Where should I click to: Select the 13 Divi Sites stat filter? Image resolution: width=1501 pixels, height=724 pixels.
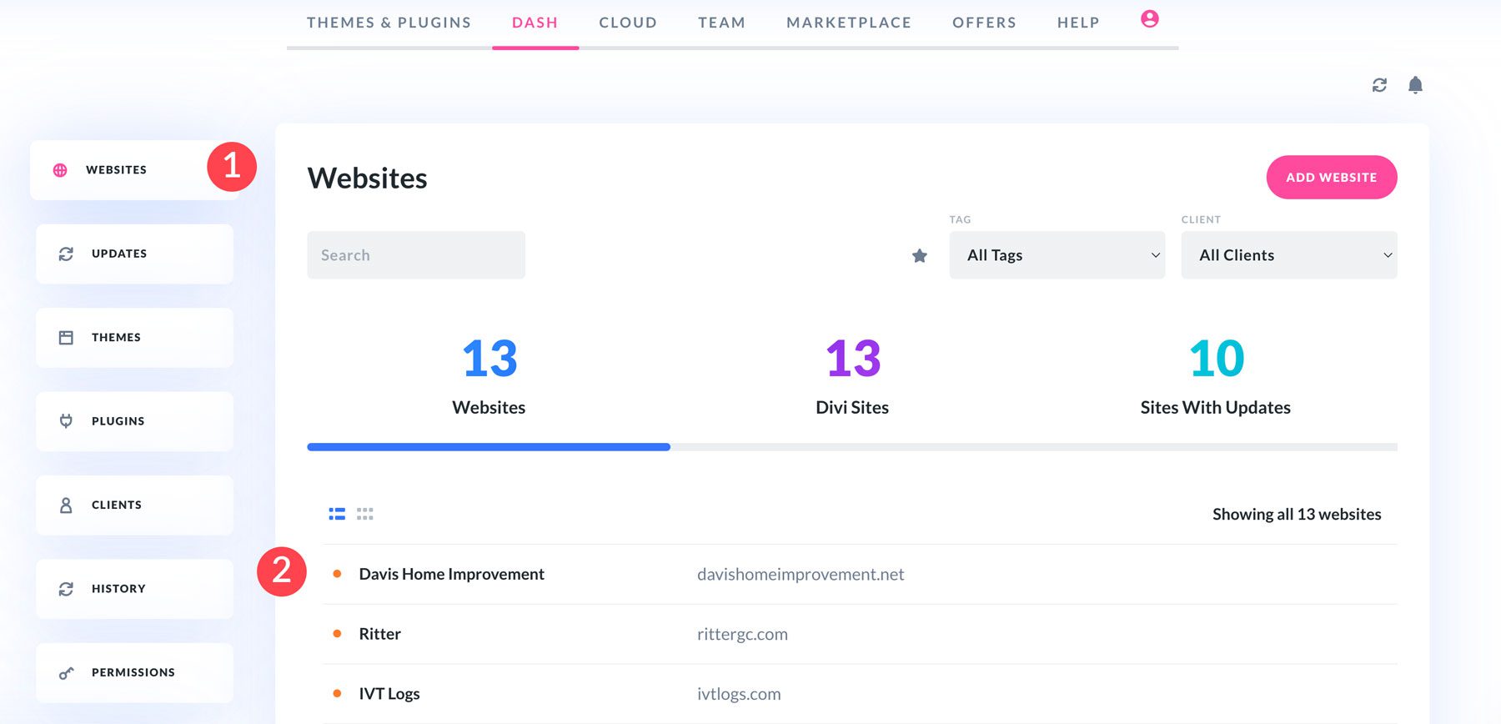(x=852, y=376)
